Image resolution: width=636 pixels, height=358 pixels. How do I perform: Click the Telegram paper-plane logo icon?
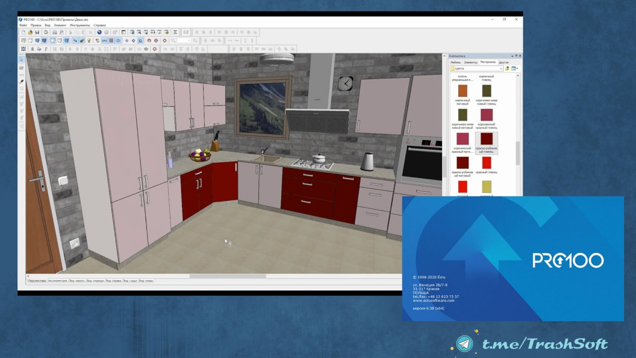coord(465,343)
